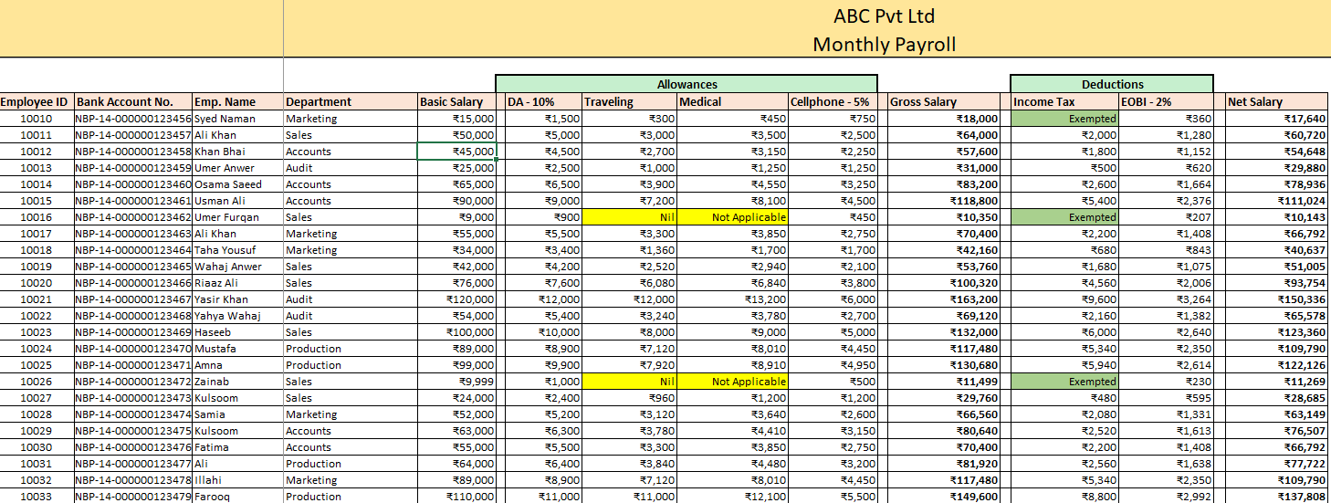This screenshot has height=503, width=1331.
Task: Click Not Applicable cell in Zainab's row
Action: (x=732, y=382)
